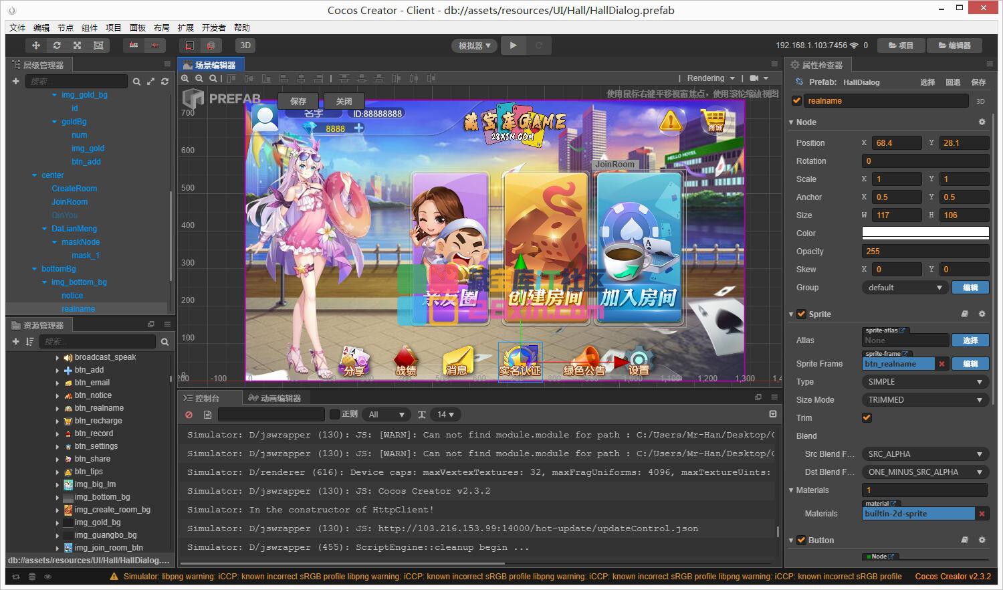1003x590 pixels.
Task: Open the Group default dropdown
Action: pos(904,288)
